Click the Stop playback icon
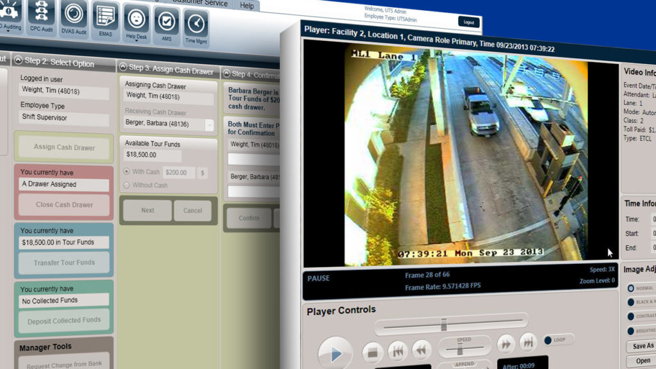The image size is (656, 369). (x=373, y=351)
